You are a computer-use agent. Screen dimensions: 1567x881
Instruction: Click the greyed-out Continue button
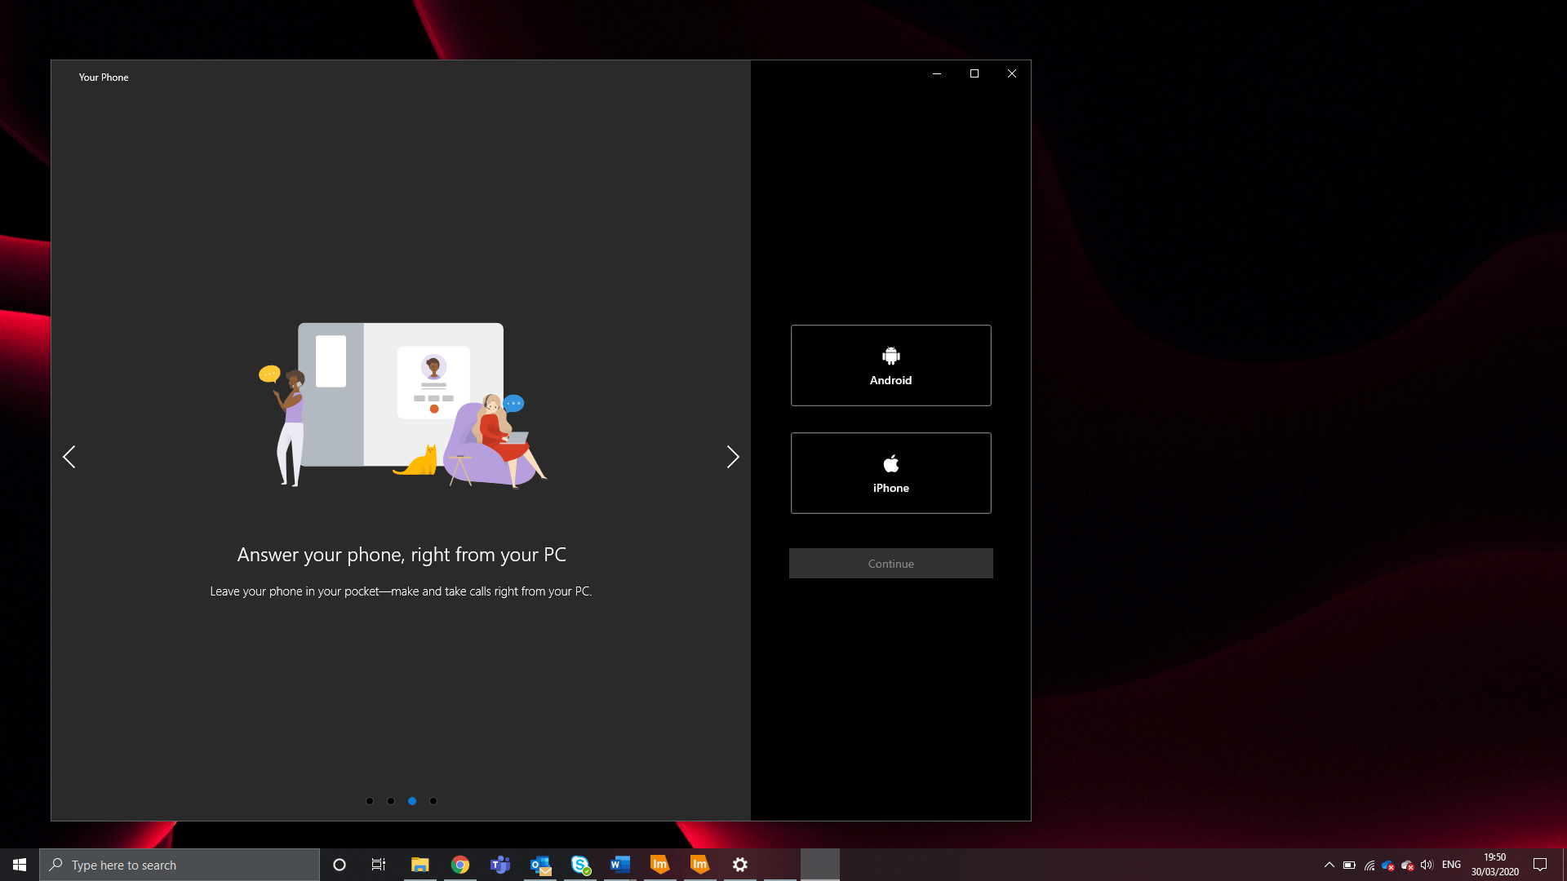click(x=890, y=564)
